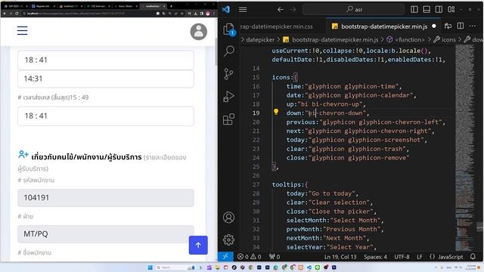Open the editor More Actions menu
The image size is (484, 272).
pyautogui.click(x=473, y=26)
